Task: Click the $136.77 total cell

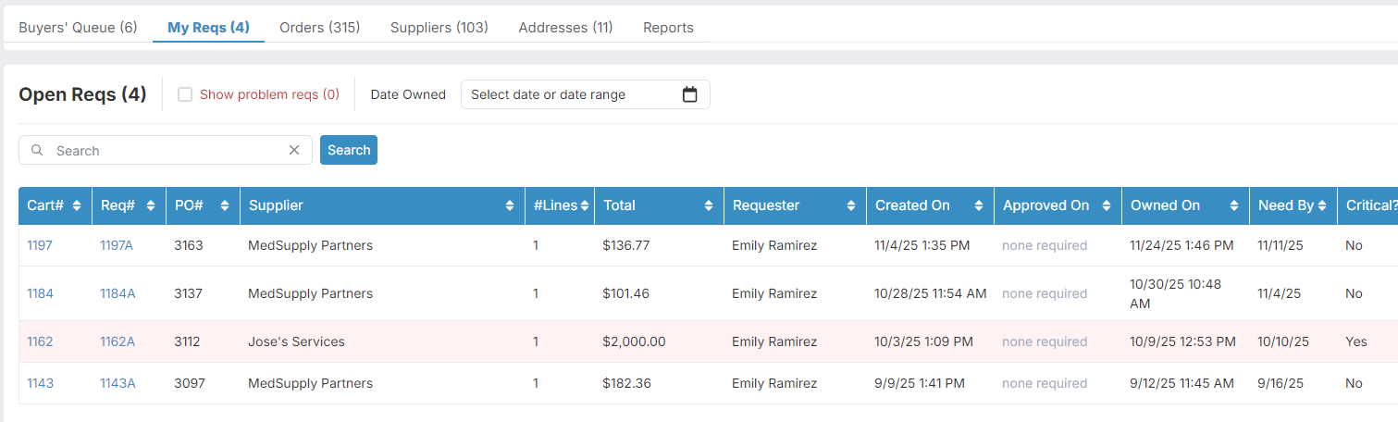Action: [x=626, y=245]
